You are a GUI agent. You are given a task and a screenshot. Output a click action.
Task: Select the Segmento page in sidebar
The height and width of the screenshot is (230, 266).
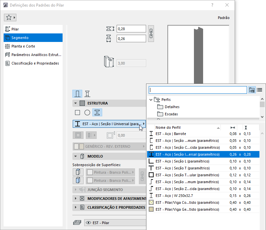coord(33,38)
